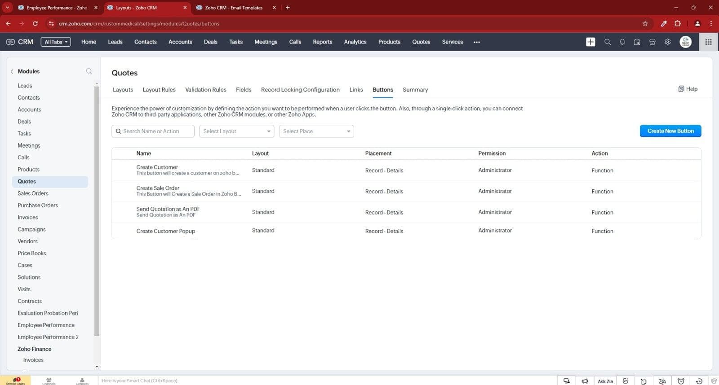719x385 pixels.
Task: Click the Ask Zia button
Action: 605,381
